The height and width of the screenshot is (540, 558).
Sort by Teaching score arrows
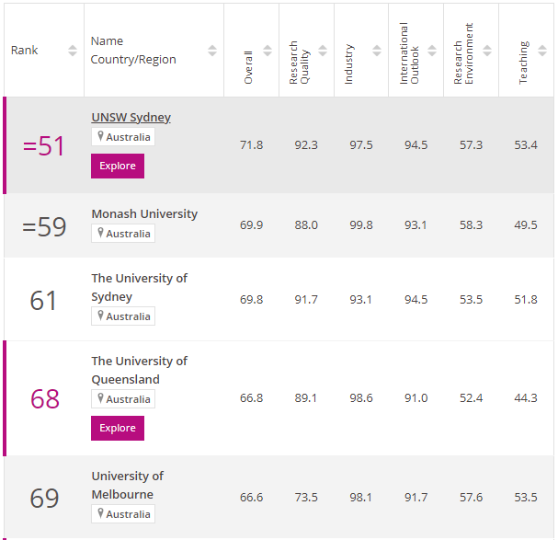coord(542,51)
